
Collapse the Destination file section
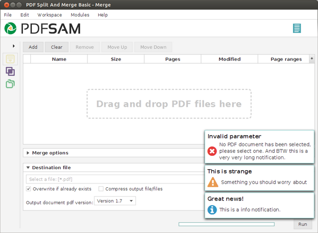click(28, 168)
